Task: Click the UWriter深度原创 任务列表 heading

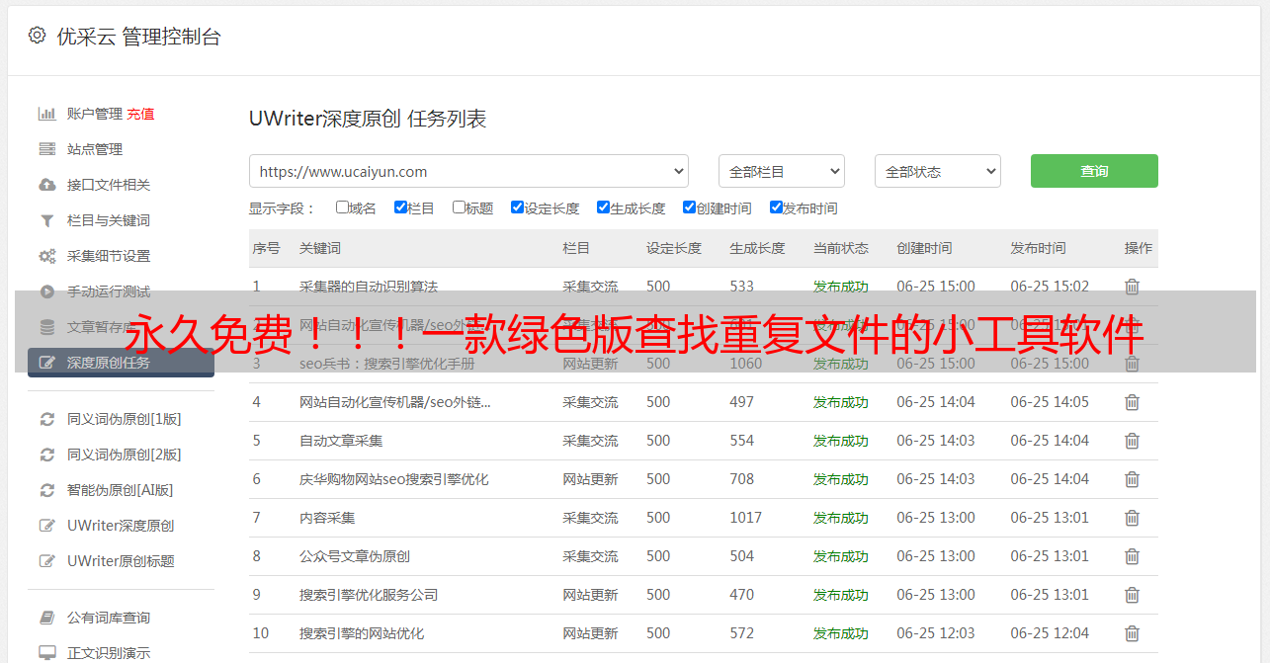Action: [x=368, y=120]
